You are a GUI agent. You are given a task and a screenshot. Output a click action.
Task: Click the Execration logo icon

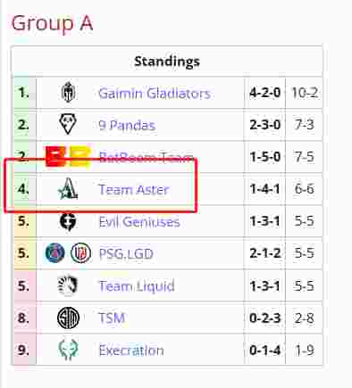[68, 350]
